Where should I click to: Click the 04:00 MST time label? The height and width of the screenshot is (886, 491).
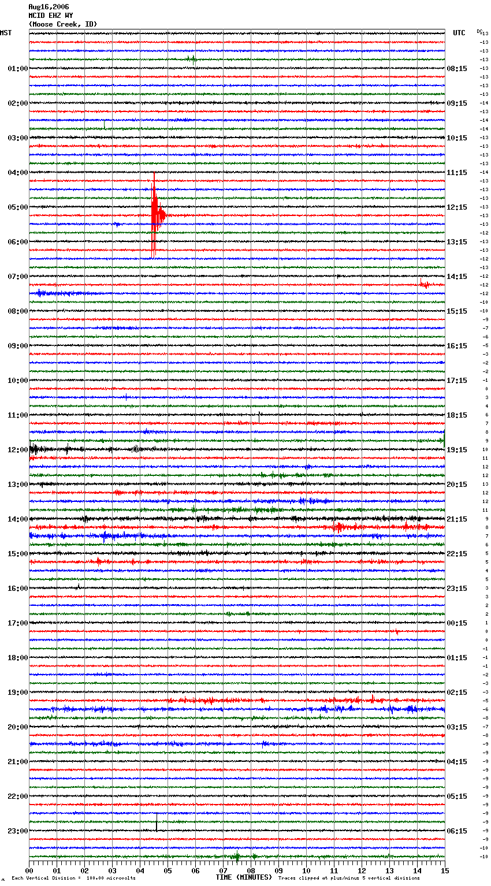tap(18, 173)
